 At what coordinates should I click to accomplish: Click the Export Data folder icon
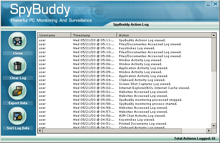(x=17, y=91)
